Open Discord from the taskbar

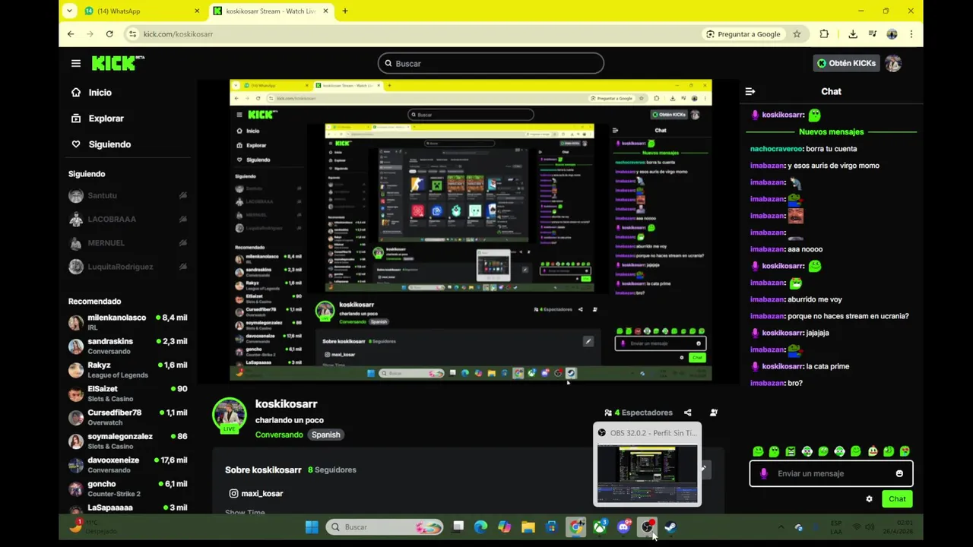click(624, 526)
